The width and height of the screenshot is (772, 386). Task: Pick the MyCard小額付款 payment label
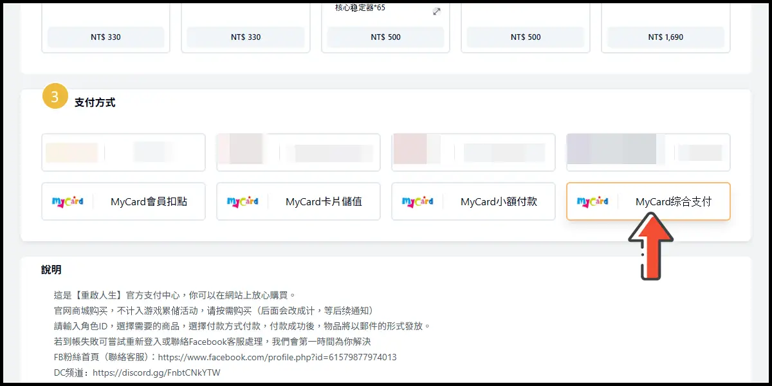click(x=499, y=202)
